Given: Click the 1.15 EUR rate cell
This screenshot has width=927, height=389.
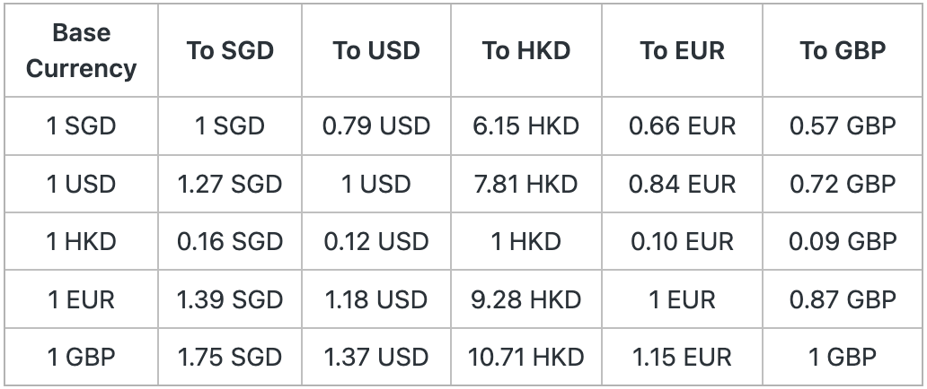Looking at the screenshot, I should 682,356.
